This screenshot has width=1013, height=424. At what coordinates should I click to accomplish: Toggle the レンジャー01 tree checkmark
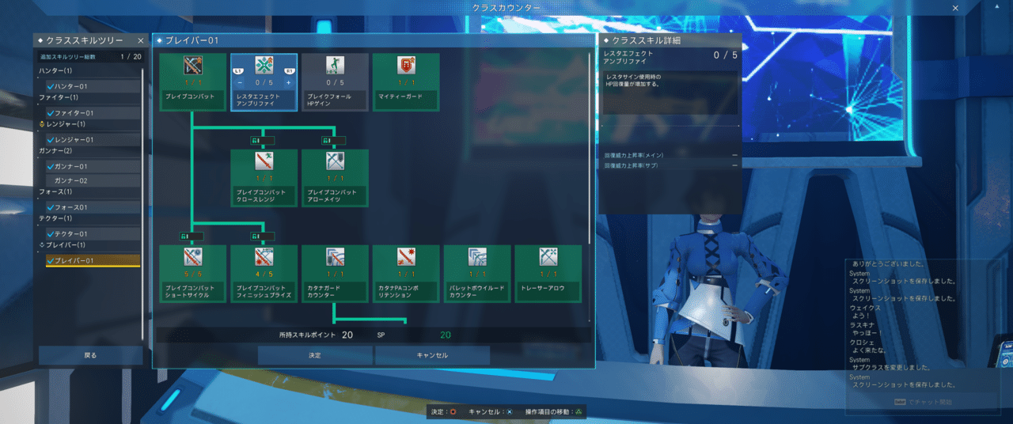point(51,140)
